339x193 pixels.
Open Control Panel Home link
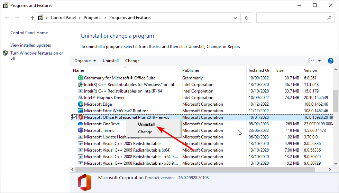pyautogui.click(x=29, y=32)
